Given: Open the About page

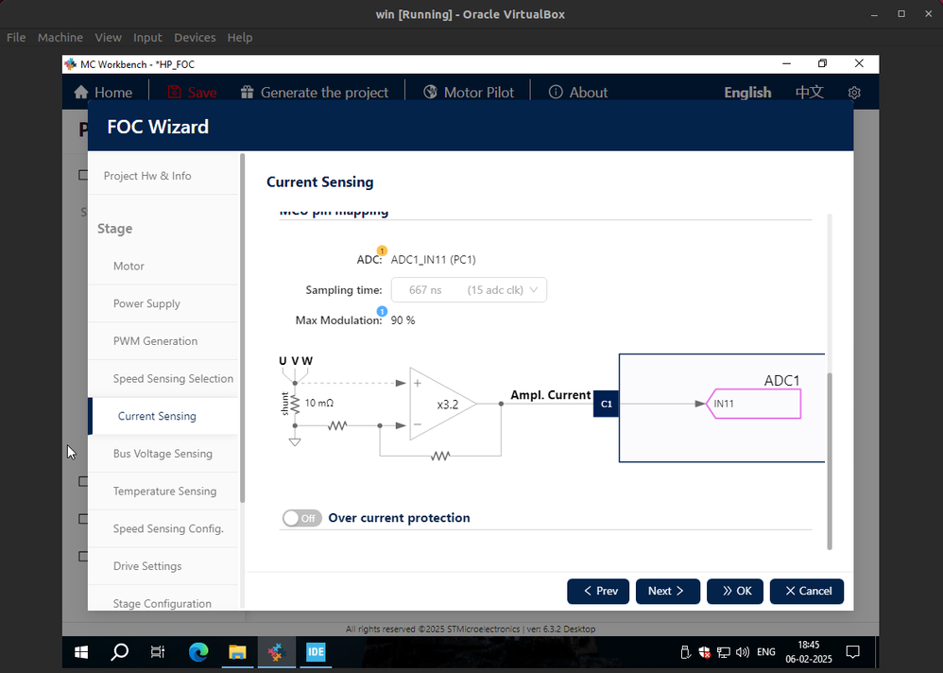Looking at the screenshot, I should [x=578, y=92].
